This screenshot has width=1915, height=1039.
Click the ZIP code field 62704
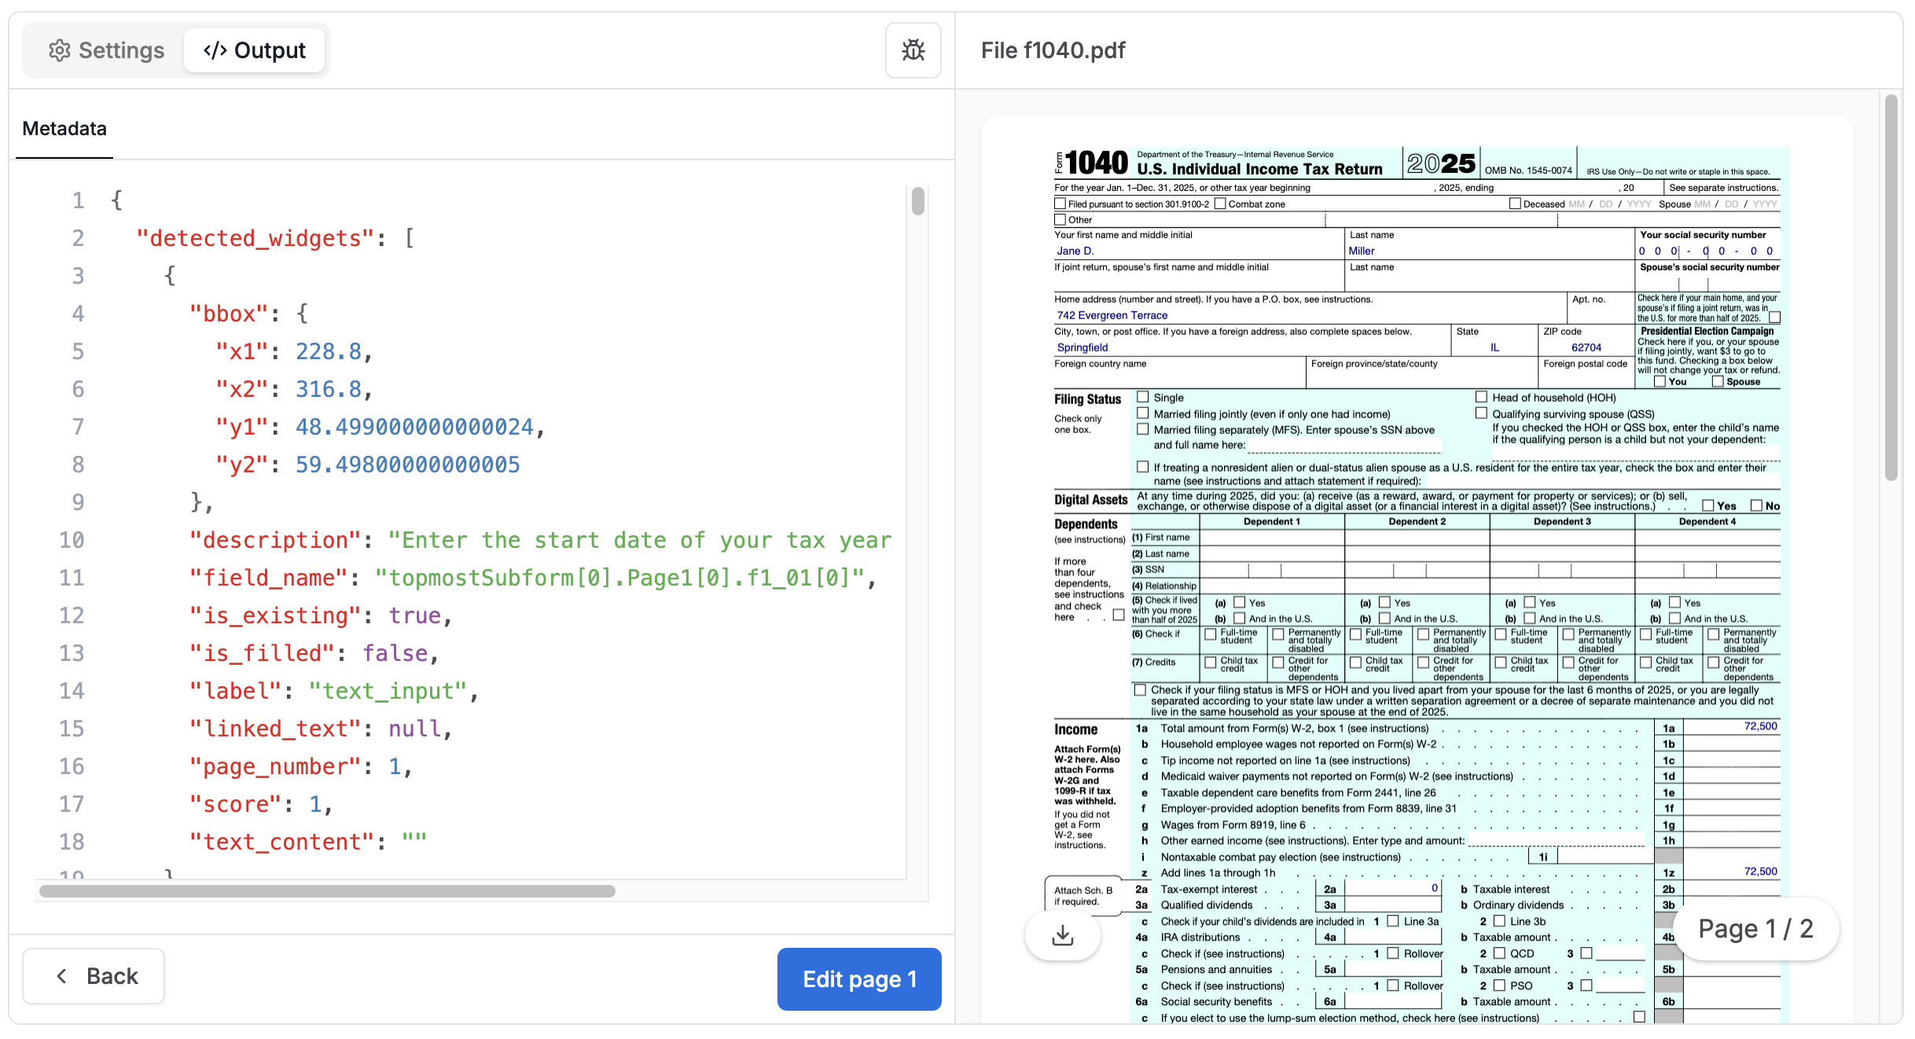(x=1586, y=347)
